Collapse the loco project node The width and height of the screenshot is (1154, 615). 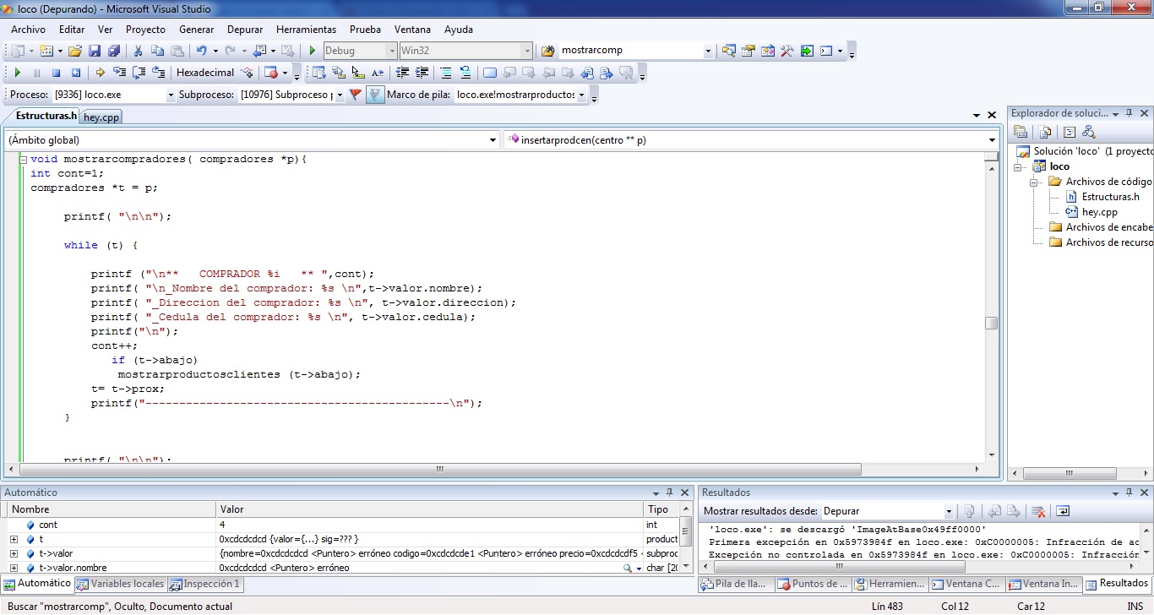(1019, 167)
